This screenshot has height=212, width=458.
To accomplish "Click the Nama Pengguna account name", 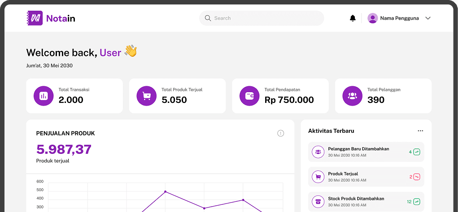I will point(399,18).
